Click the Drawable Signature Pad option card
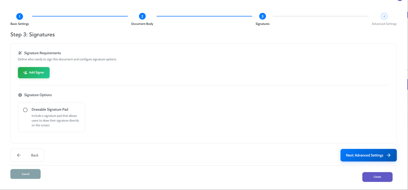 [x=51, y=117]
